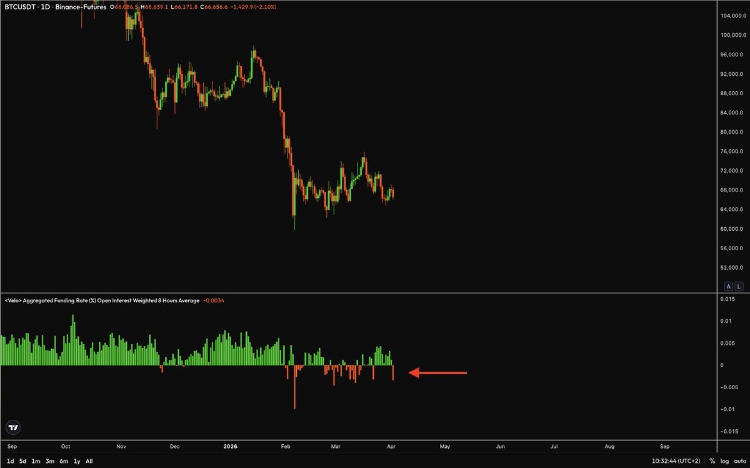
Task: Click the 0.01 funding rate axis label
Action: pos(726,321)
